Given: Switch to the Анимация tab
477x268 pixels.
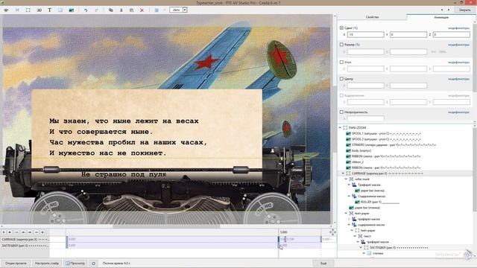Looking at the screenshot, I should coord(440,17).
